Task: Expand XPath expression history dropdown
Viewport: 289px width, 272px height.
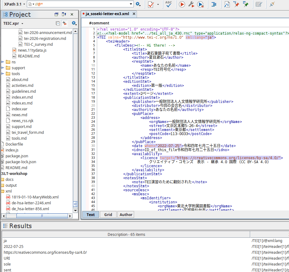Action: tap(131, 4)
